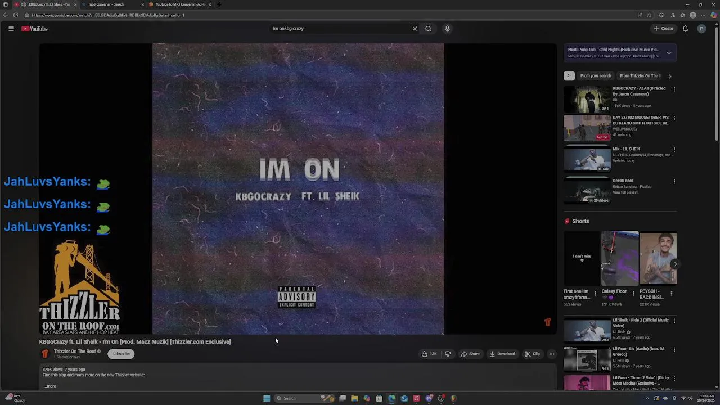Open the Thizzler On The Roof channel name

[x=74, y=352]
